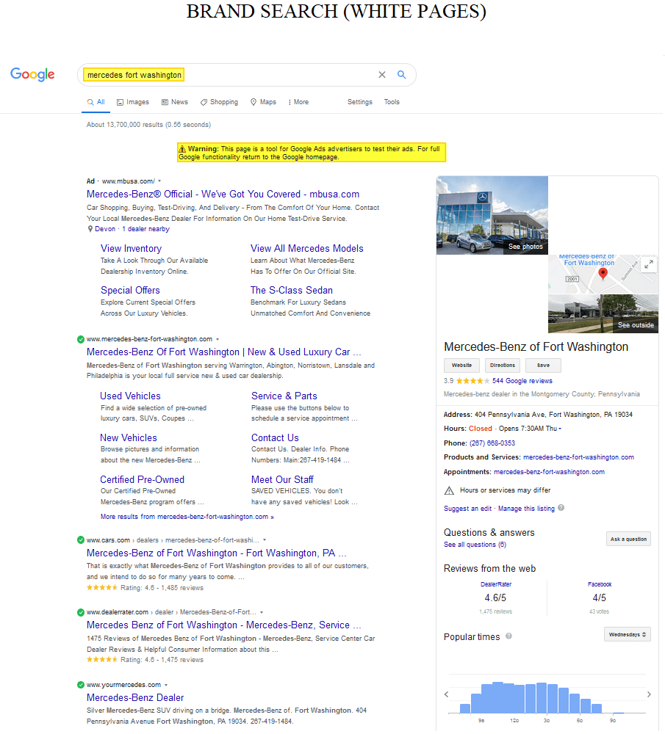
Task: Open the Mercedes-Benz Official mbusa.com ad link
Action: [x=223, y=195]
